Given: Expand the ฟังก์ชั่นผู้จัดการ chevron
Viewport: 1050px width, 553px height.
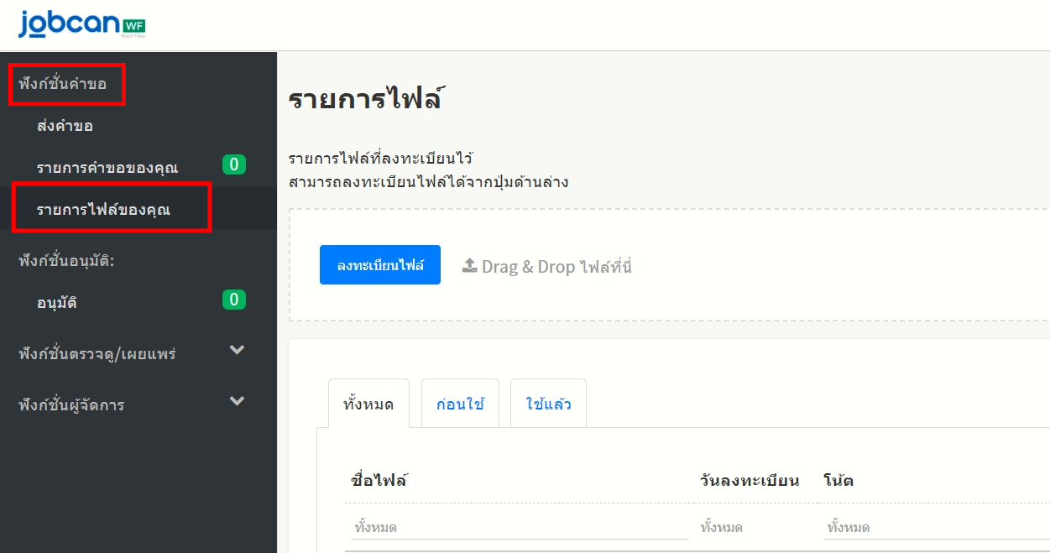Looking at the screenshot, I should [238, 402].
